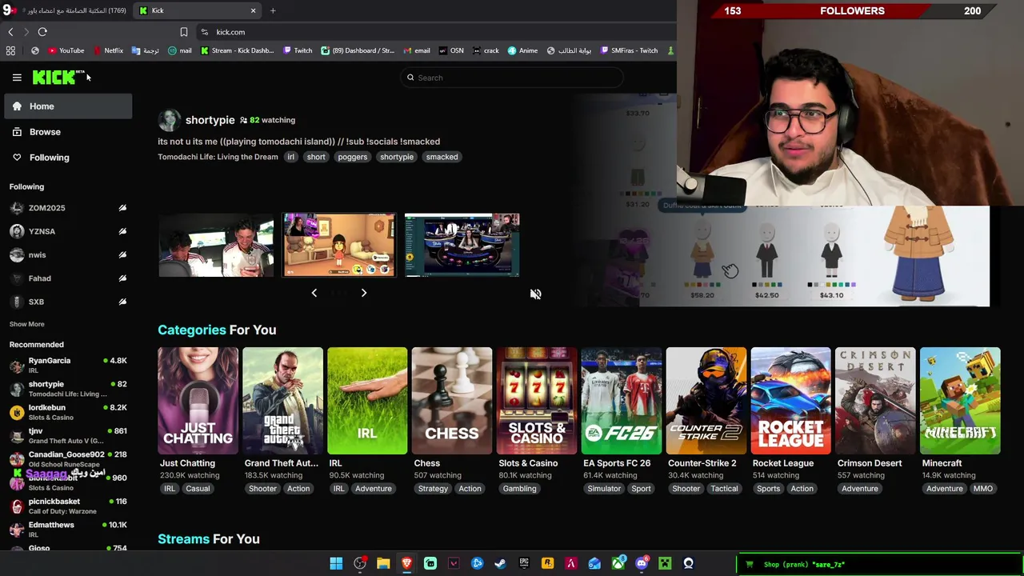Select the blackjack table carousel thumbnail
Viewport: 1024px width, 576px height.
[x=462, y=245]
